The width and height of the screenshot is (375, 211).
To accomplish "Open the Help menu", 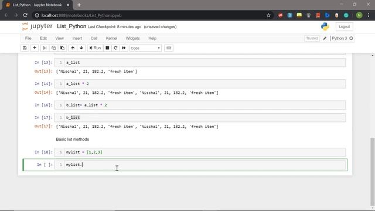I will (152, 38).
